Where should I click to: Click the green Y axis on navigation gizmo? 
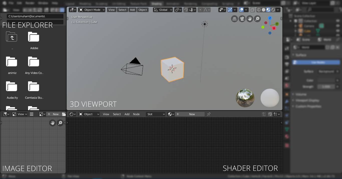coord(277,24)
